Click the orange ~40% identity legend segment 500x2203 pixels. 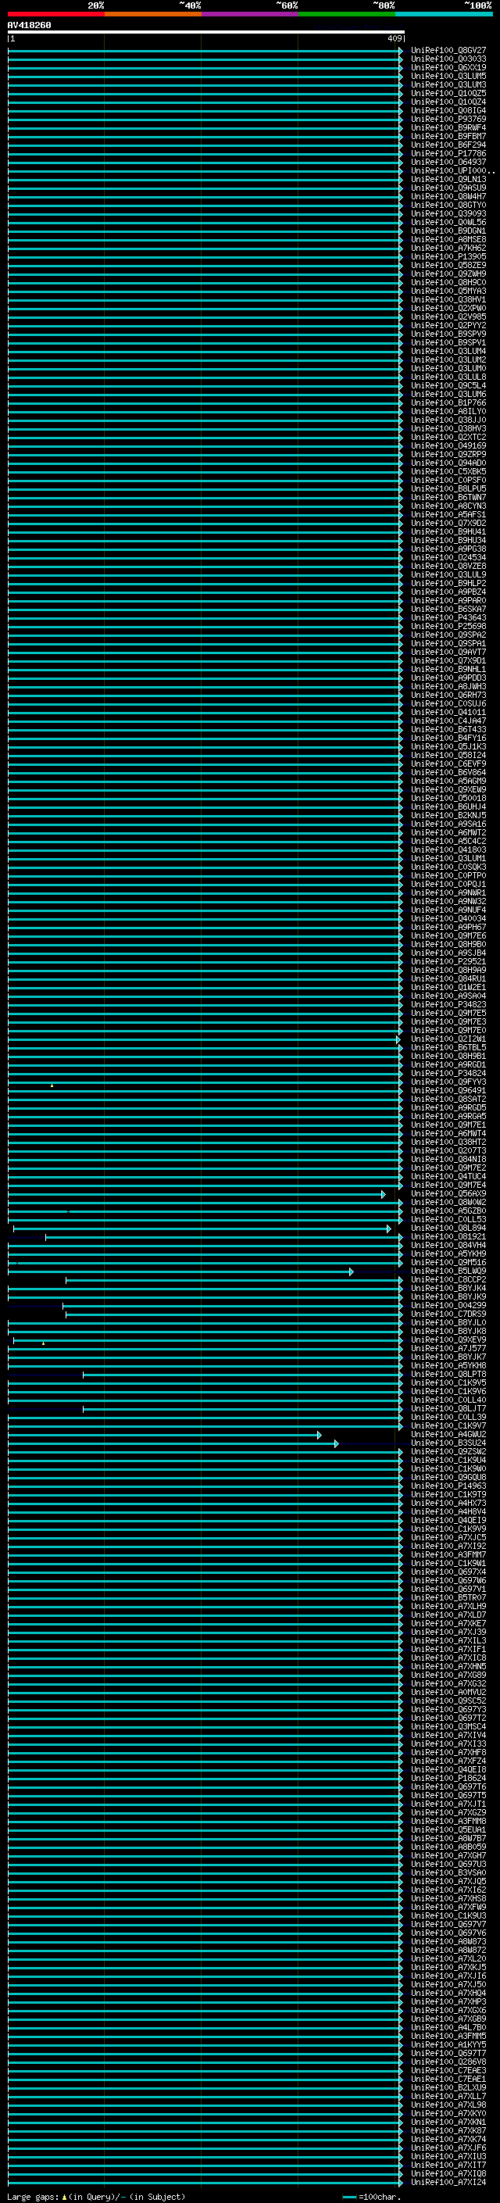[x=153, y=14]
